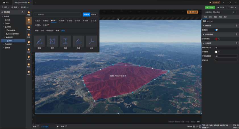Image resolution: width=239 pixels, height=129 pixels.
Task: Click the green 已发布 button
Action: pyautogui.click(x=210, y=7)
